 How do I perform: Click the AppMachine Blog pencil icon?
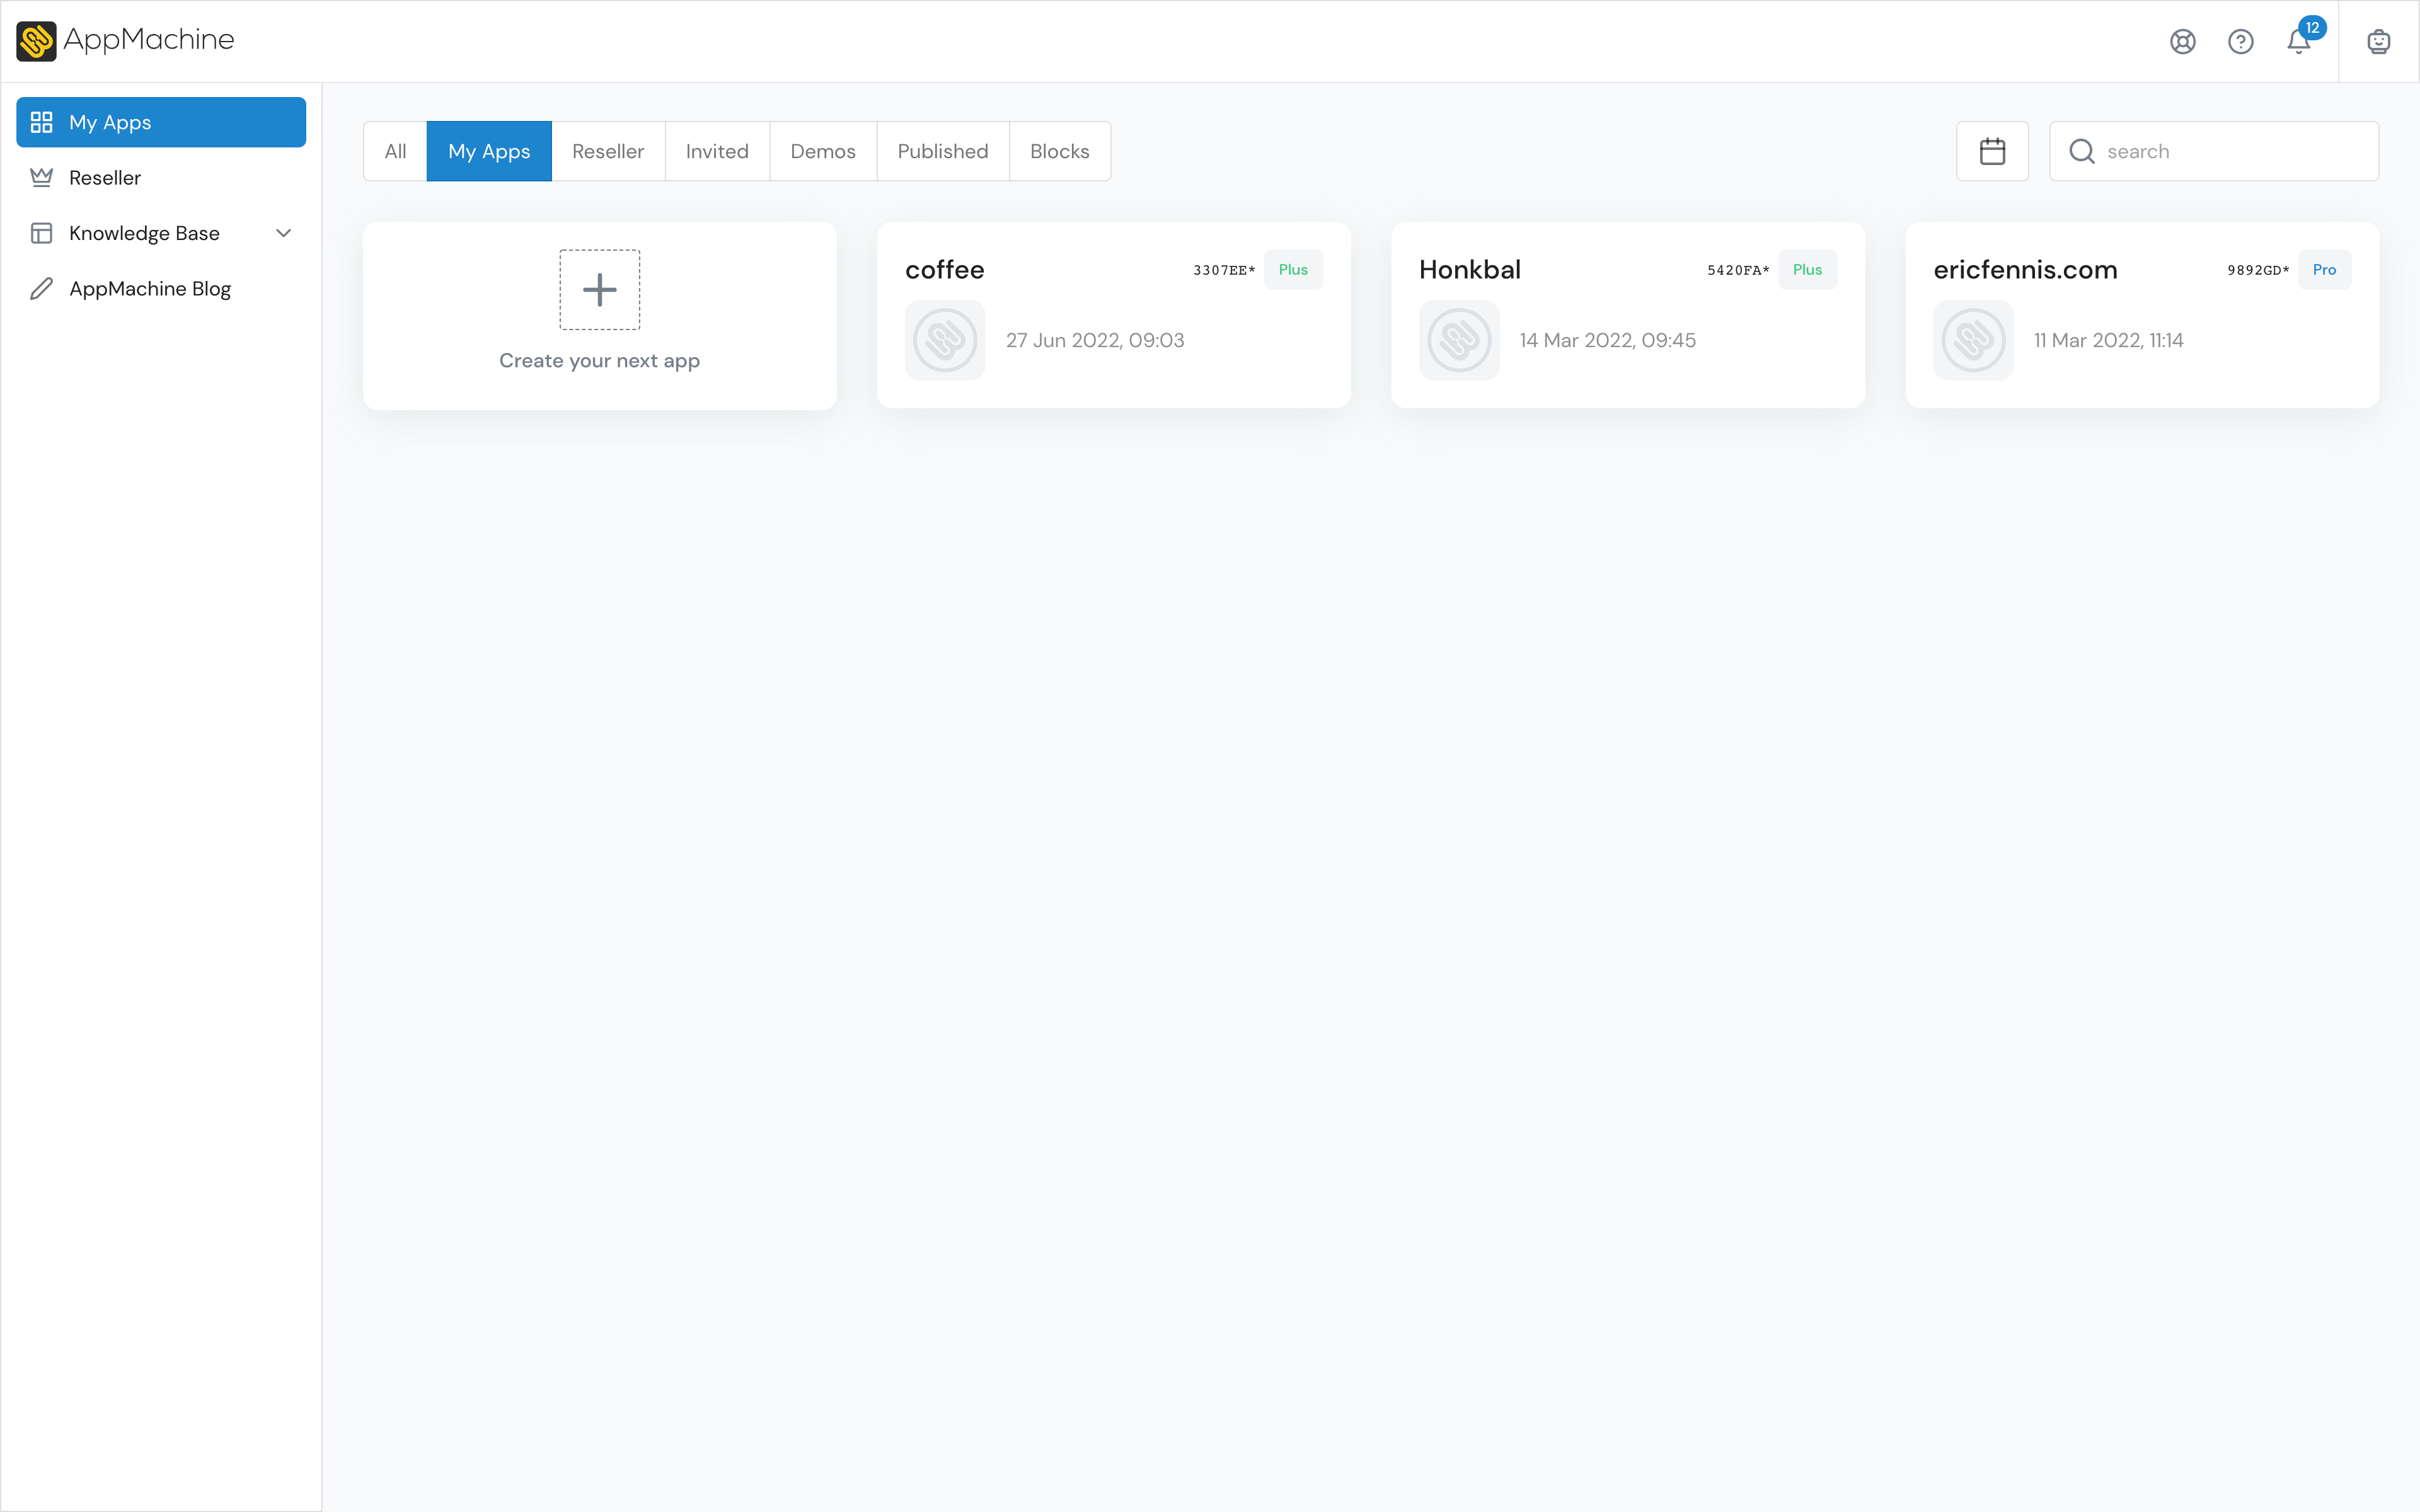[x=41, y=288]
